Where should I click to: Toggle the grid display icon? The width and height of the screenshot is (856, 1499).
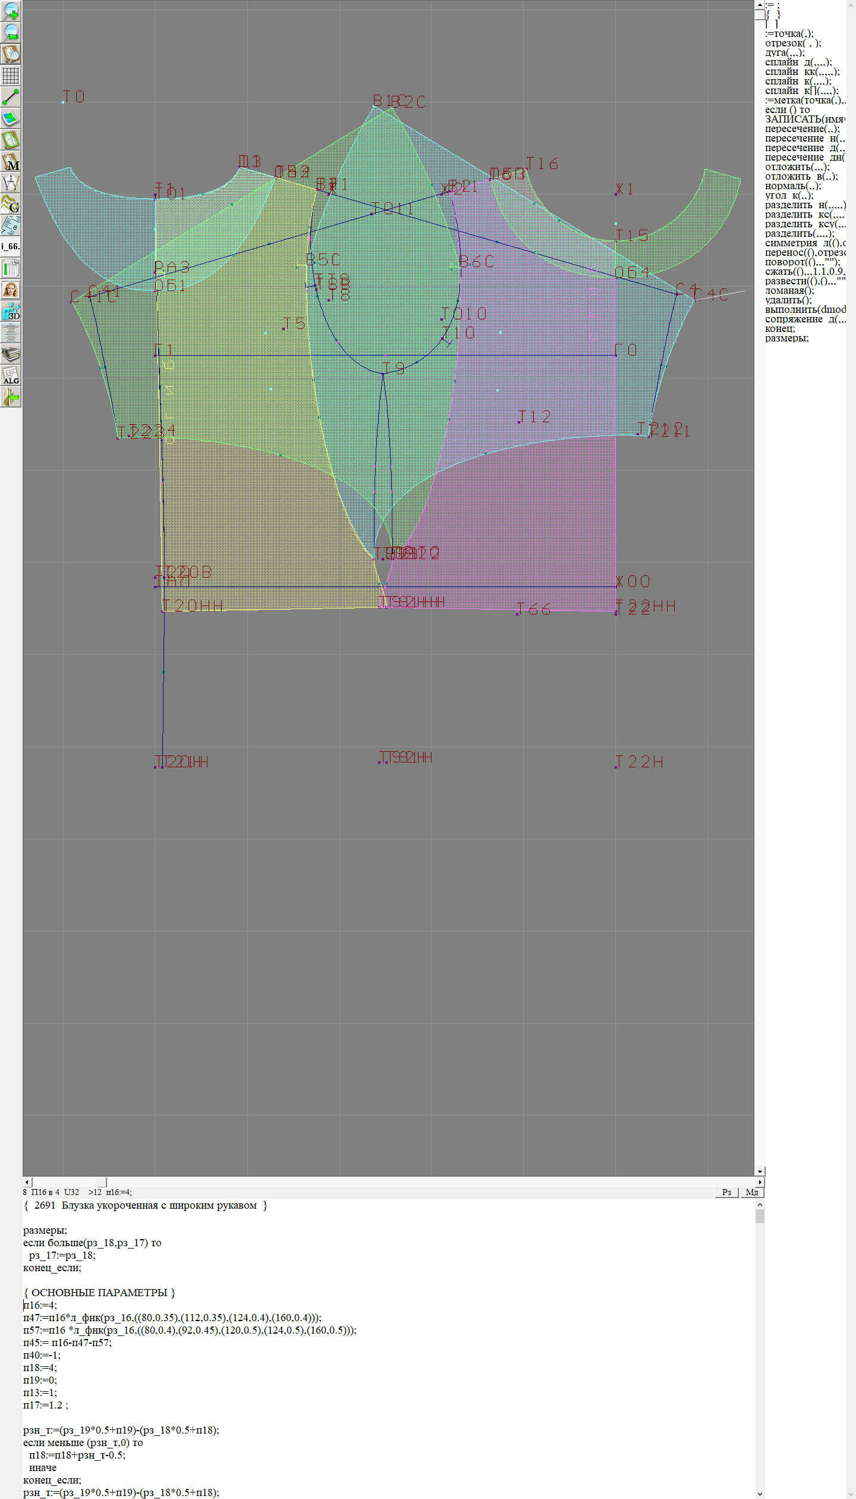click(x=11, y=76)
